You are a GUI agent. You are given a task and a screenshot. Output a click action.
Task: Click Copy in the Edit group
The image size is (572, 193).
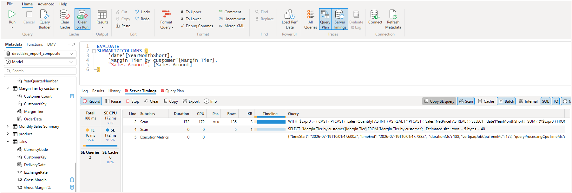click(123, 19)
